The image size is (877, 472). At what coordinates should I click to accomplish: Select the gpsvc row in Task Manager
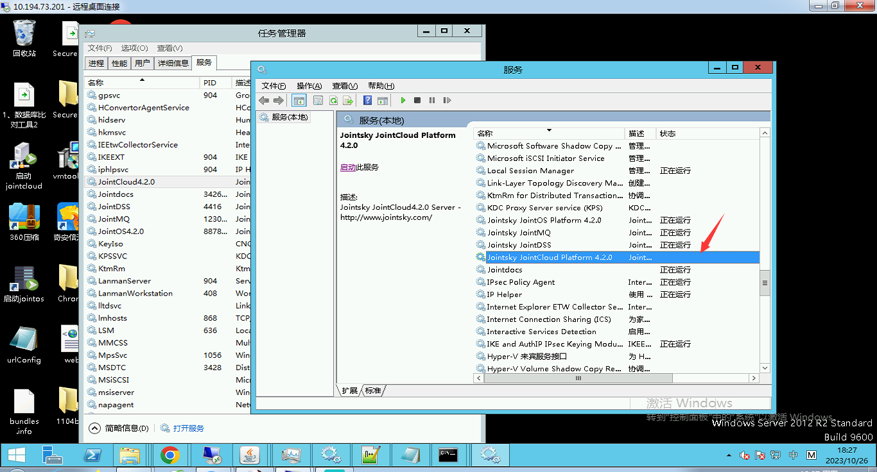[168, 96]
